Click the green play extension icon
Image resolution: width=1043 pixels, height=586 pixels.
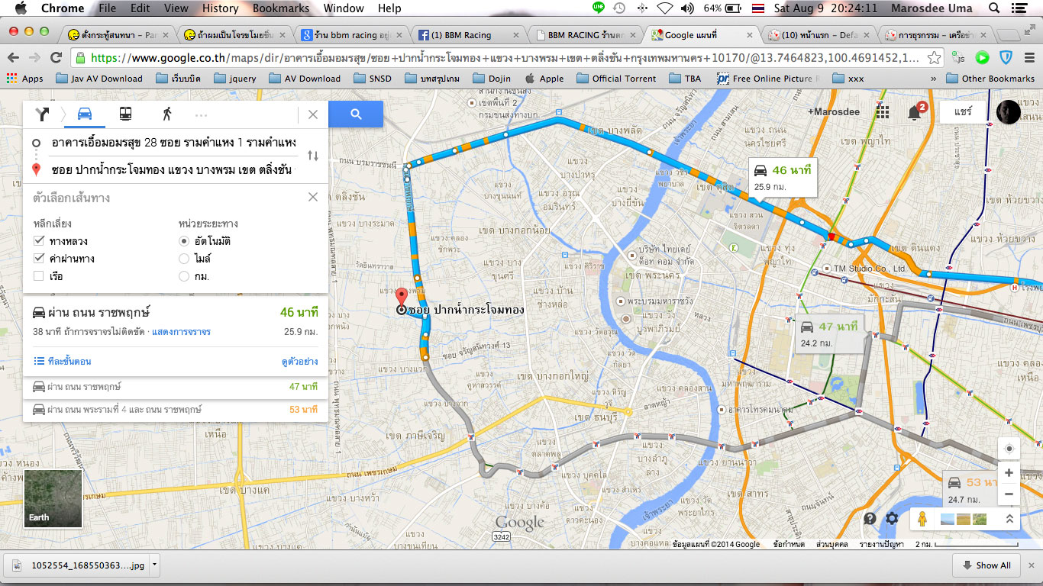point(983,57)
